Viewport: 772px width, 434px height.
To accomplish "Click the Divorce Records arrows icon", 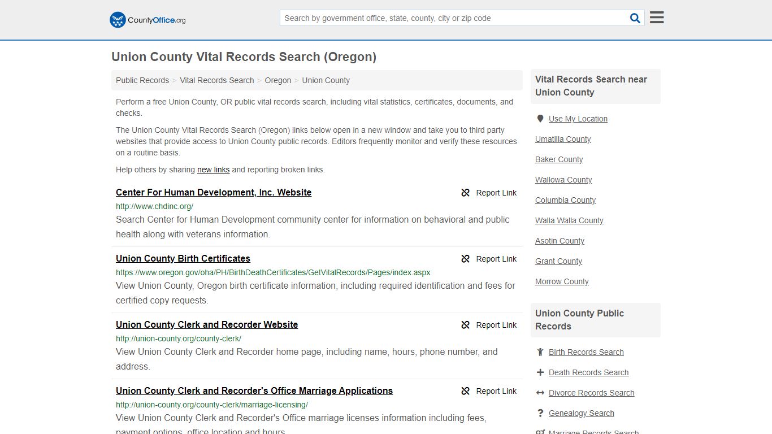I will pos(540,393).
